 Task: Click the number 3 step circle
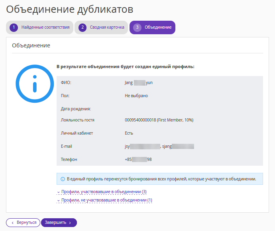(x=137, y=27)
